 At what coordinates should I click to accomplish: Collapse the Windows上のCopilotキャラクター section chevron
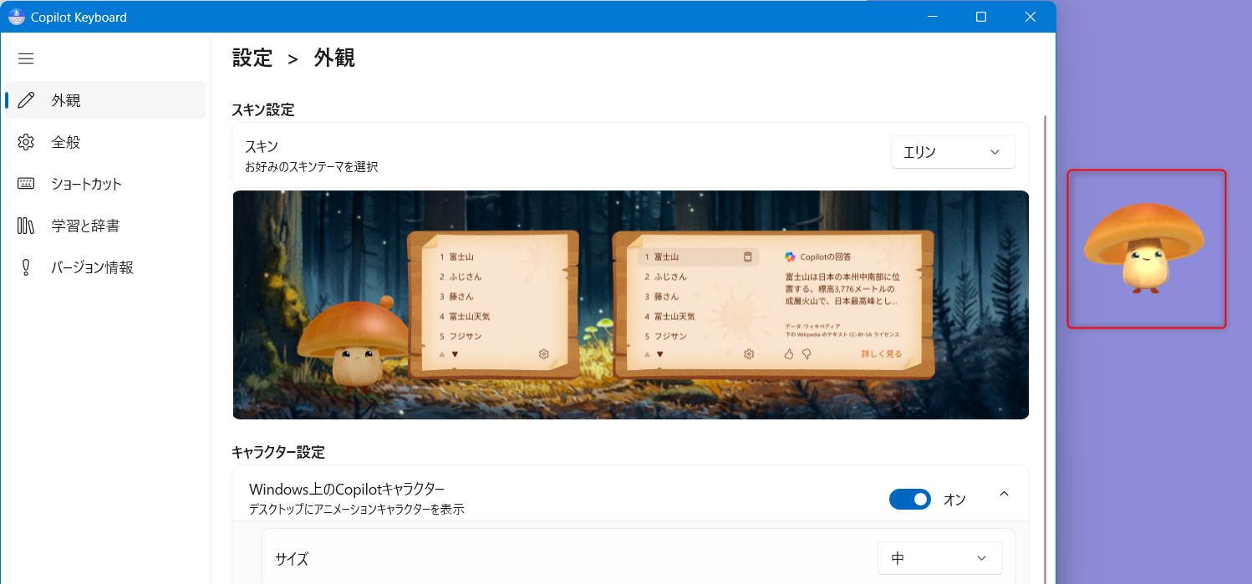coord(1004,494)
